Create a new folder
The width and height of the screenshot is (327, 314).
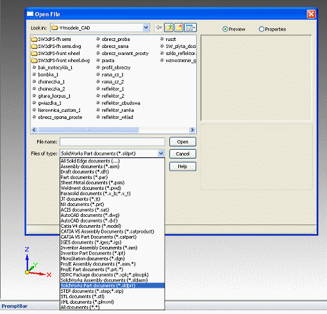179,27
